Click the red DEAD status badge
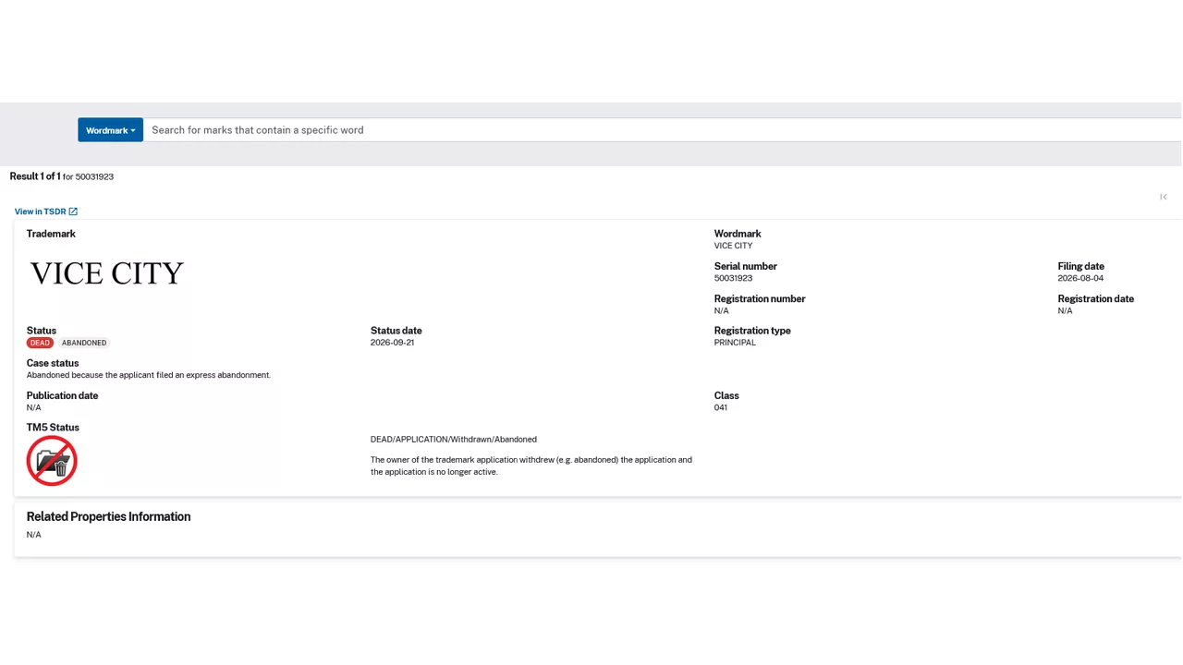1183x665 pixels. tap(40, 343)
